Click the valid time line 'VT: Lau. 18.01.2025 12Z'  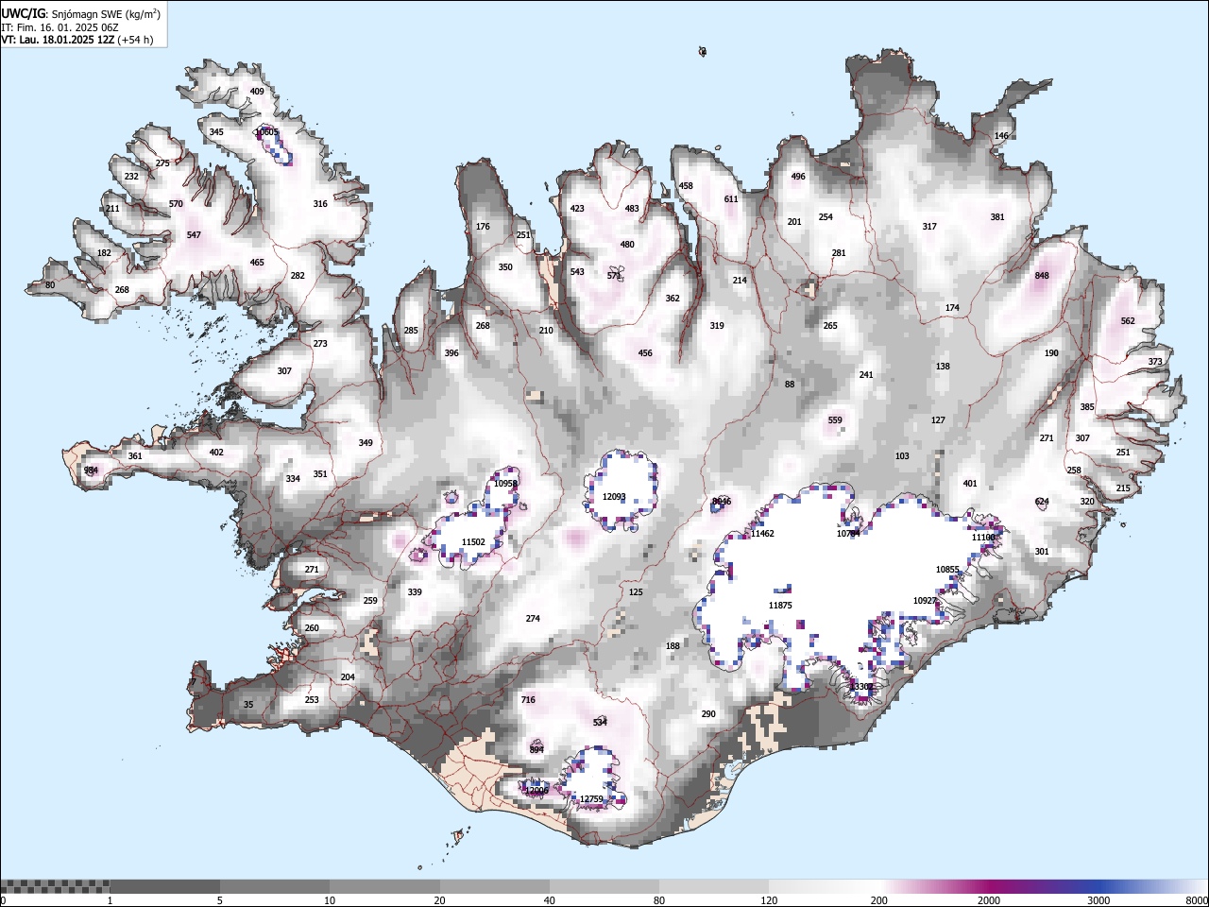coord(59,40)
